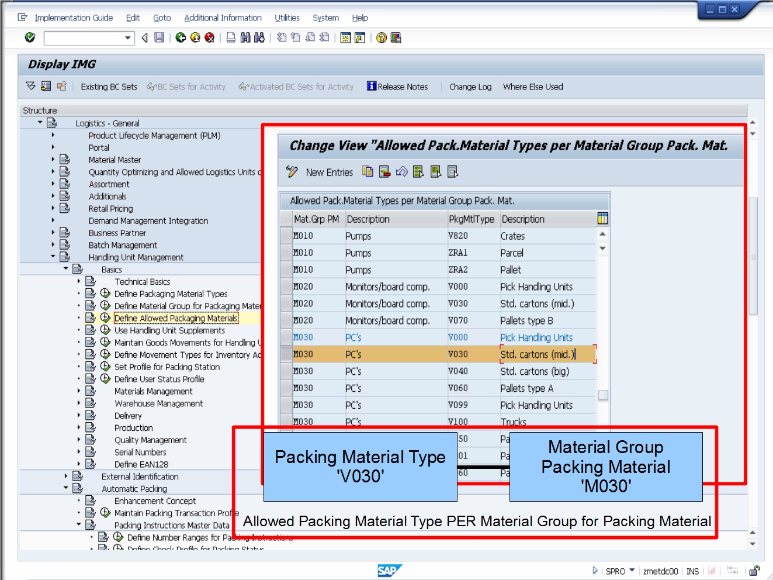
Task: Click the Generate Shortcut icon
Action: tap(360, 38)
